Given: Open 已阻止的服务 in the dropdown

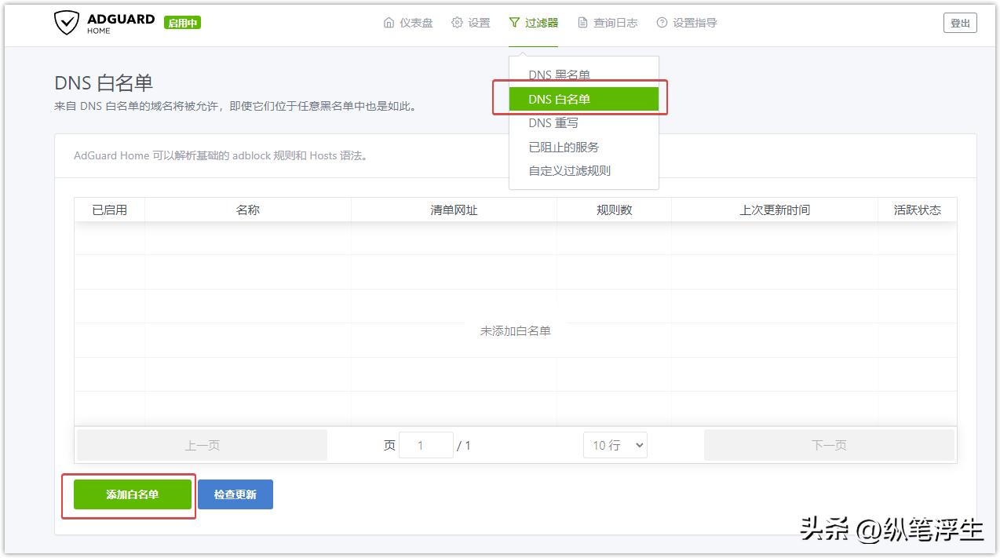Looking at the screenshot, I should (562, 147).
